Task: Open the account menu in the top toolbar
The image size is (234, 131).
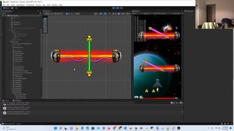Action: pyautogui.click(x=6, y=8)
